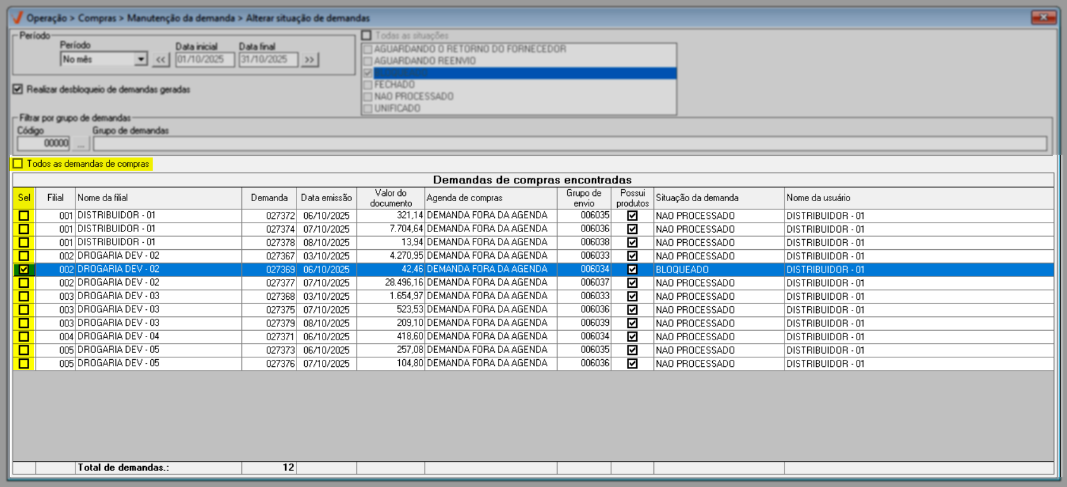Click document value 7.704,64
The image size is (1067, 487).
tap(391, 229)
